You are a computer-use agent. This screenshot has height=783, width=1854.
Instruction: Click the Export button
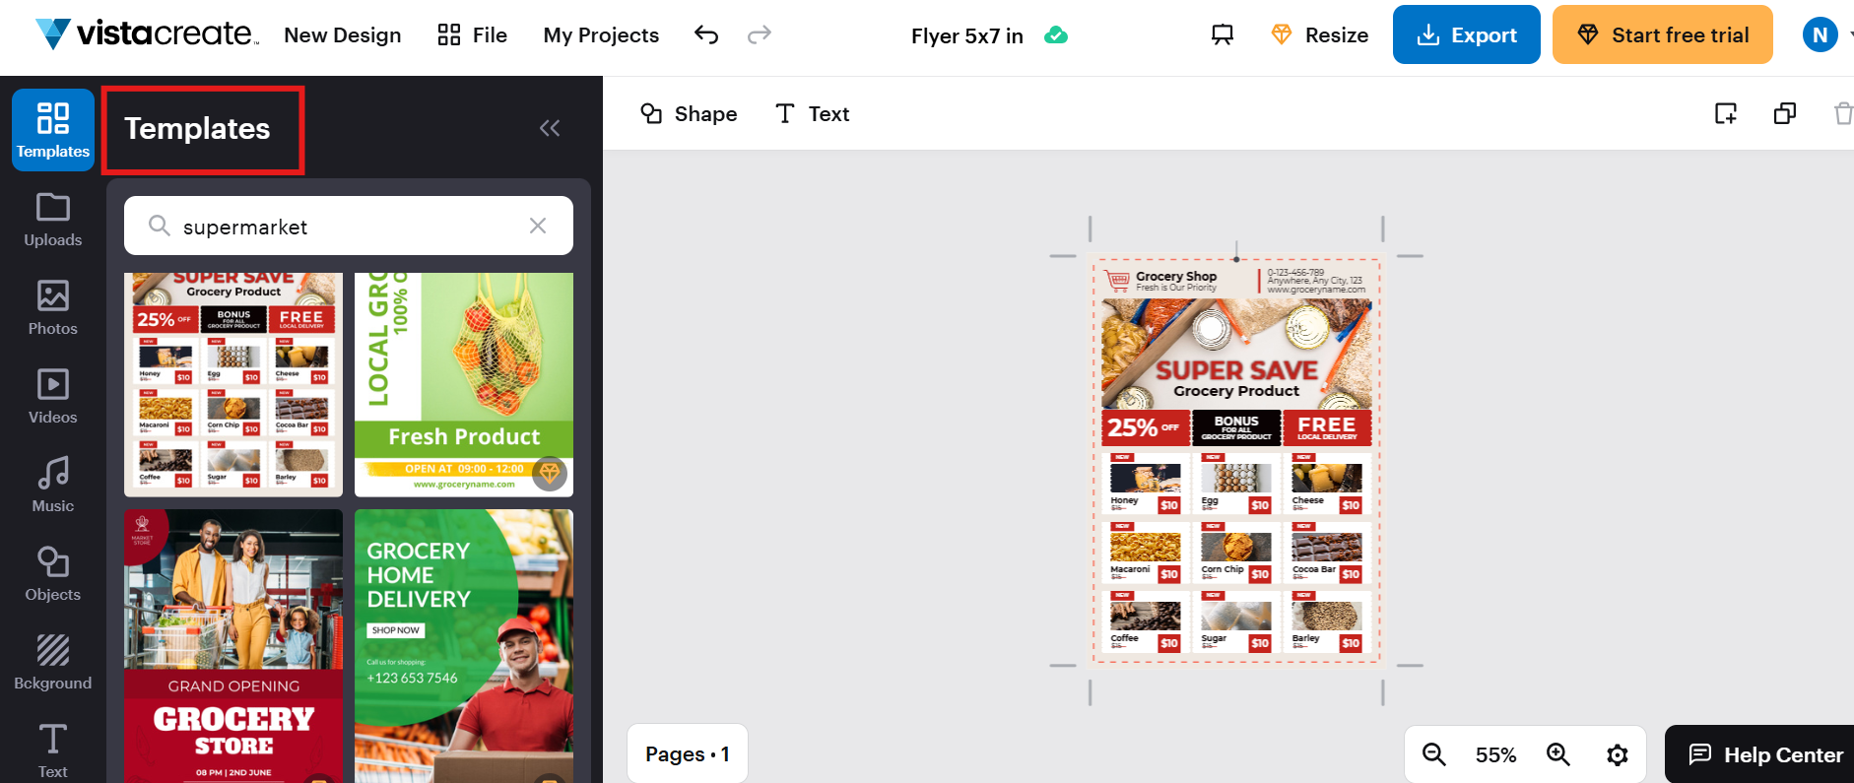click(x=1466, y=35)
